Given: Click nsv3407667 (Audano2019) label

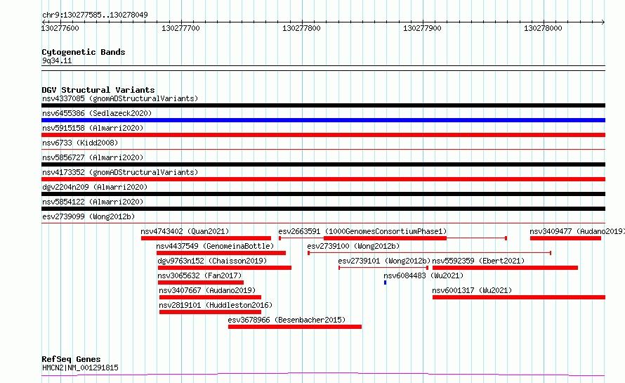Looking at the screenshot, I should click(207, 290).
